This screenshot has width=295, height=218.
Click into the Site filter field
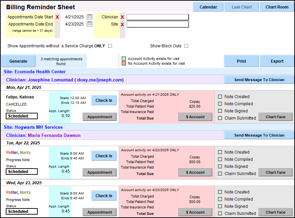point(158,25)
